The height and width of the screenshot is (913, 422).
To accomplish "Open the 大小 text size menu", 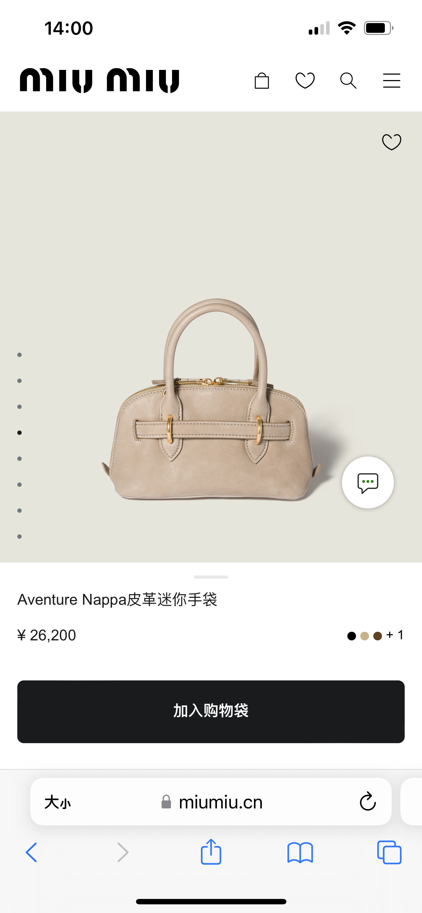I will click(58, 802).
